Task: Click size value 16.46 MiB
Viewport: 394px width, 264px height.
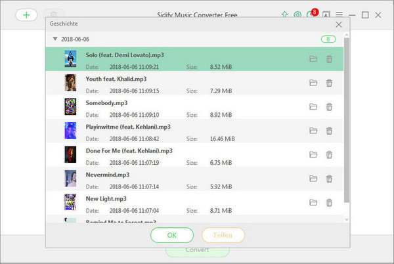Action: click(x=223, y=139)
